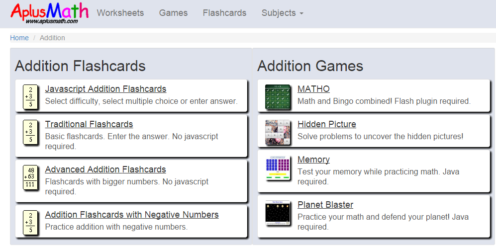Screen dimensions: 496x246
Task: Open the Javascript Addition Flashcards link
Action: (x=105, y=89)
